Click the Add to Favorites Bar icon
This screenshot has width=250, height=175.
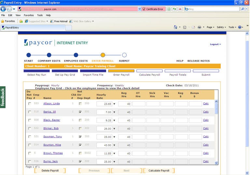click(21, 21)
